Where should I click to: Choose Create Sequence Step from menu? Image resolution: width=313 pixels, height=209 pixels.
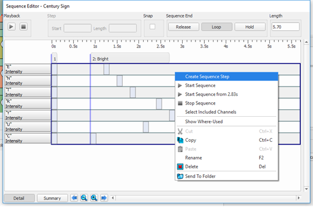click(x=226, y=77)
